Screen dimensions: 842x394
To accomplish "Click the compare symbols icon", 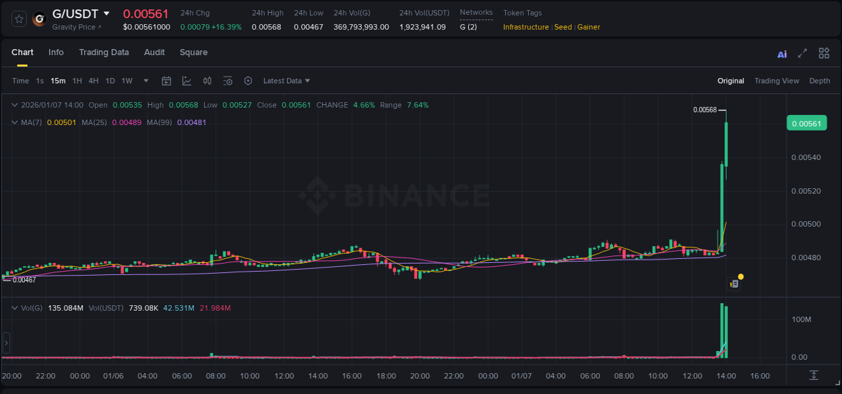I will coord(207,80).
